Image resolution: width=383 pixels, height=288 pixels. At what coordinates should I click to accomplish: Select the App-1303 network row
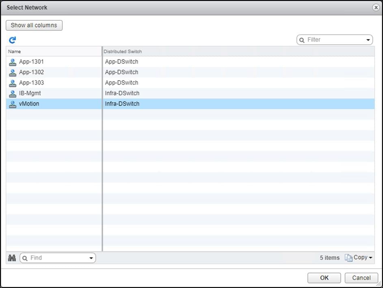[x=53, y=83]
